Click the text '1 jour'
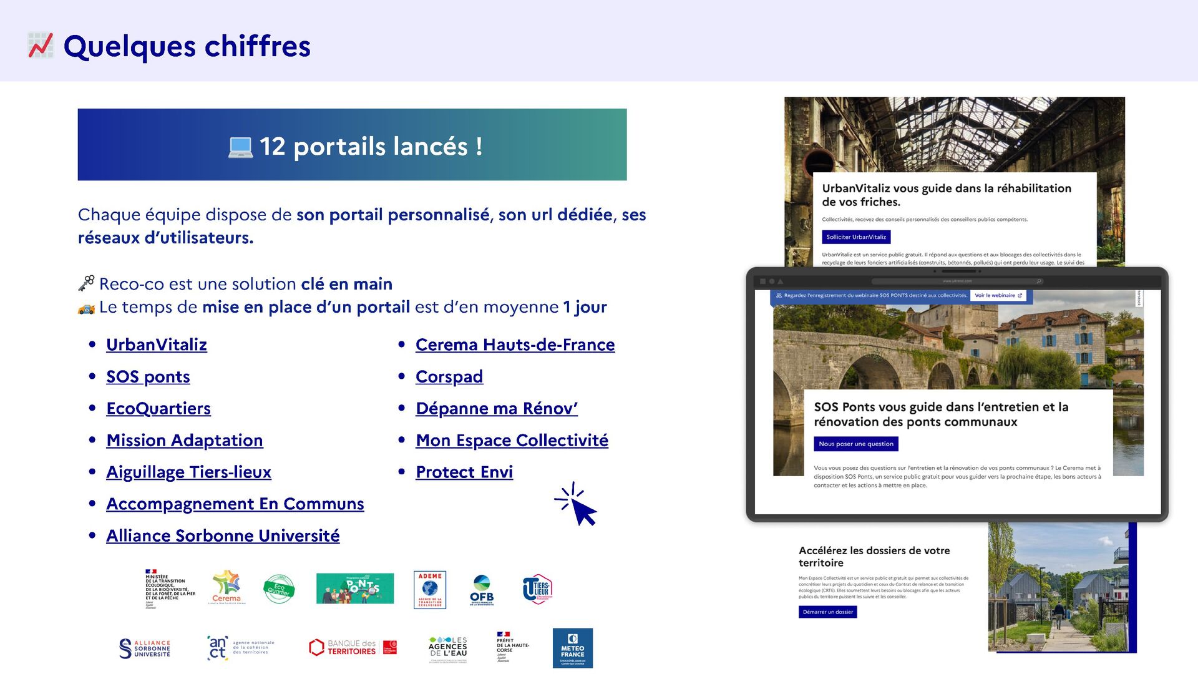Screen dimensions: 1198x674 (585, 307)
